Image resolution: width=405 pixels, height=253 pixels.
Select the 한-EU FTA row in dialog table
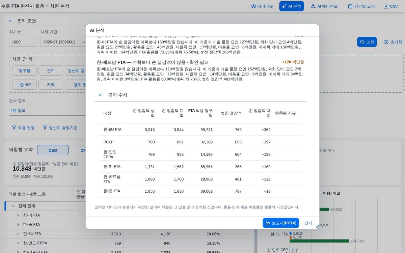(x=200, y=130)
